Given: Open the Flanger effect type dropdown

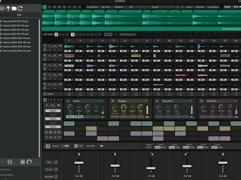Looking at the screenshot, I should [132, 101].
